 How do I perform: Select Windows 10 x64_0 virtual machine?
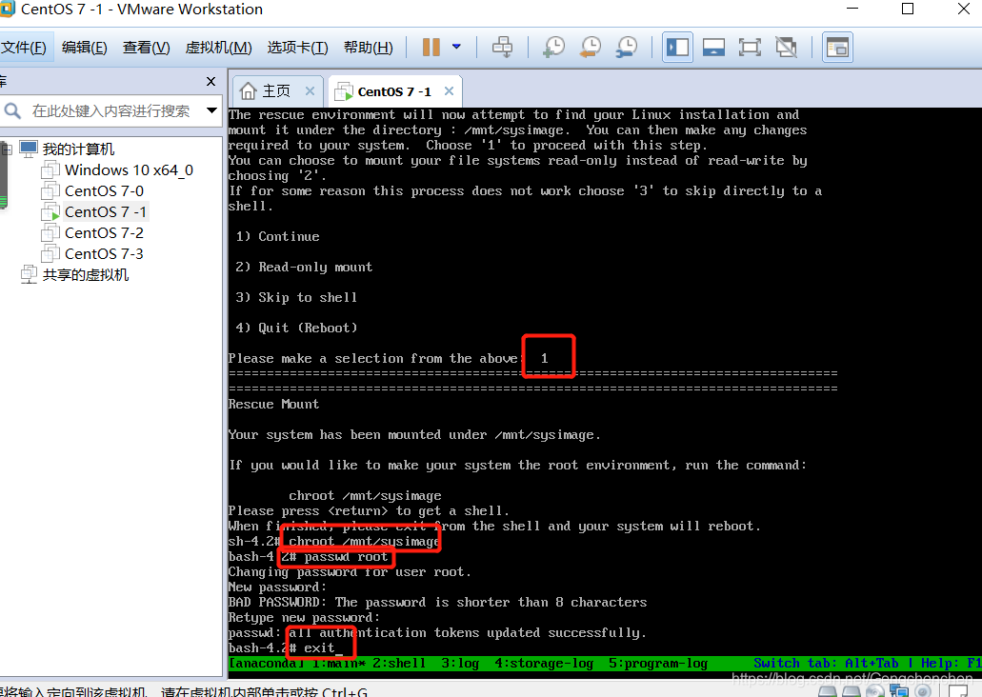point(129,169)
